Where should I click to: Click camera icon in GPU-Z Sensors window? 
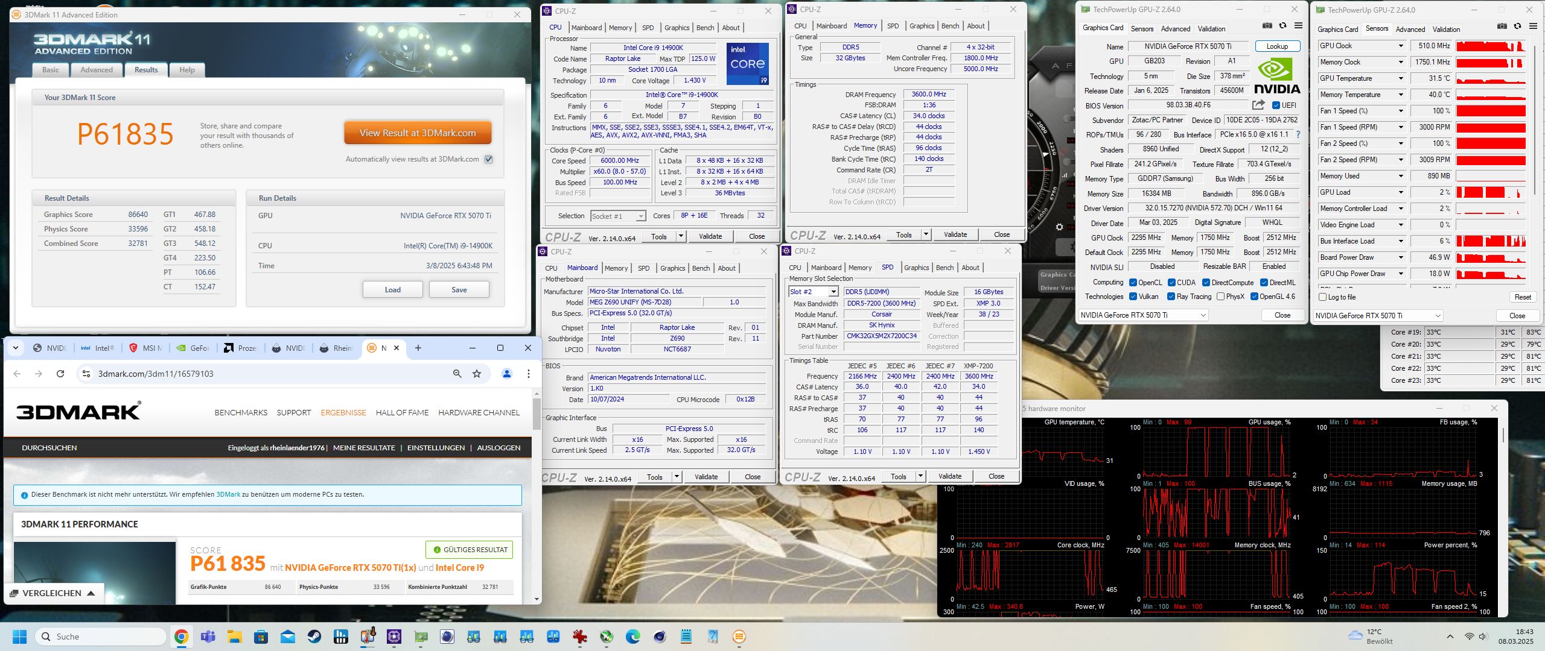point(1502,26)
